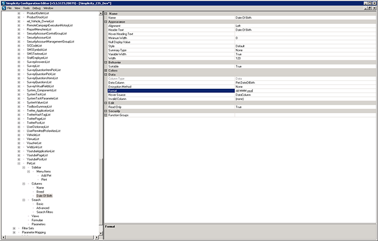Select the Formulae node
The height and width of the screenshot is (241, 378).
(37, 220)
